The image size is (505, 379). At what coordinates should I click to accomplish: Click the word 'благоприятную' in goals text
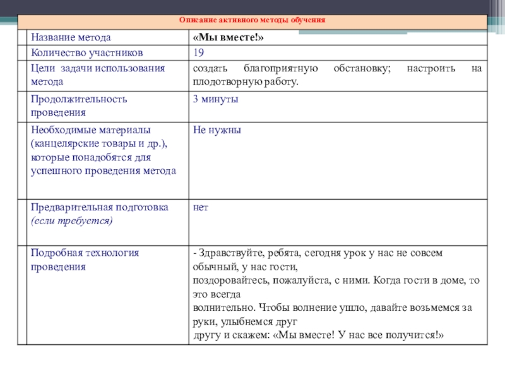tap(276, 68)
